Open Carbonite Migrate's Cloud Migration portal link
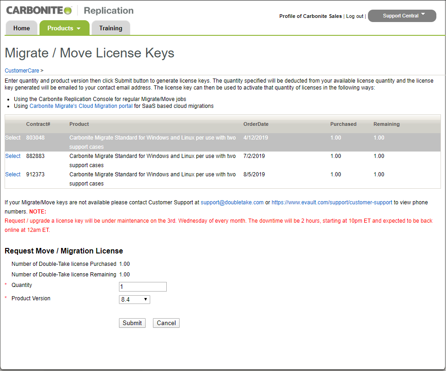This screenshot has height=371, width=446. point(81,106)
